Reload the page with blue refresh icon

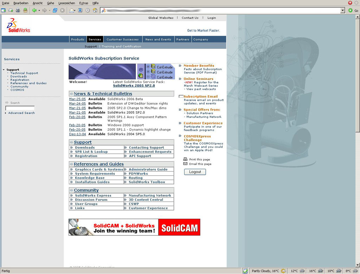tap(55, 10)
